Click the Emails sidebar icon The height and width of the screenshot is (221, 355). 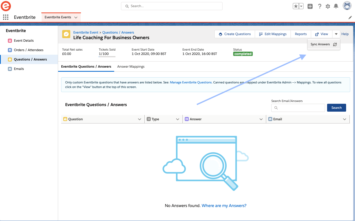click(10, 69)
